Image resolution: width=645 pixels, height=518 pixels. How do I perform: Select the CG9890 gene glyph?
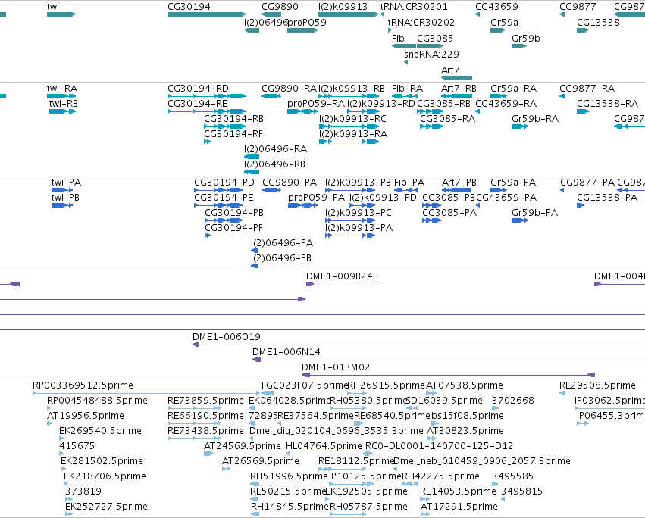coord(271,14)
